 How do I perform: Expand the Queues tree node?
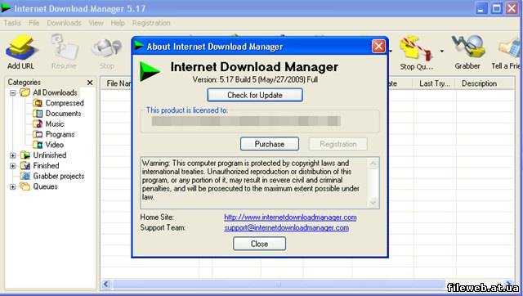[13, 186]
